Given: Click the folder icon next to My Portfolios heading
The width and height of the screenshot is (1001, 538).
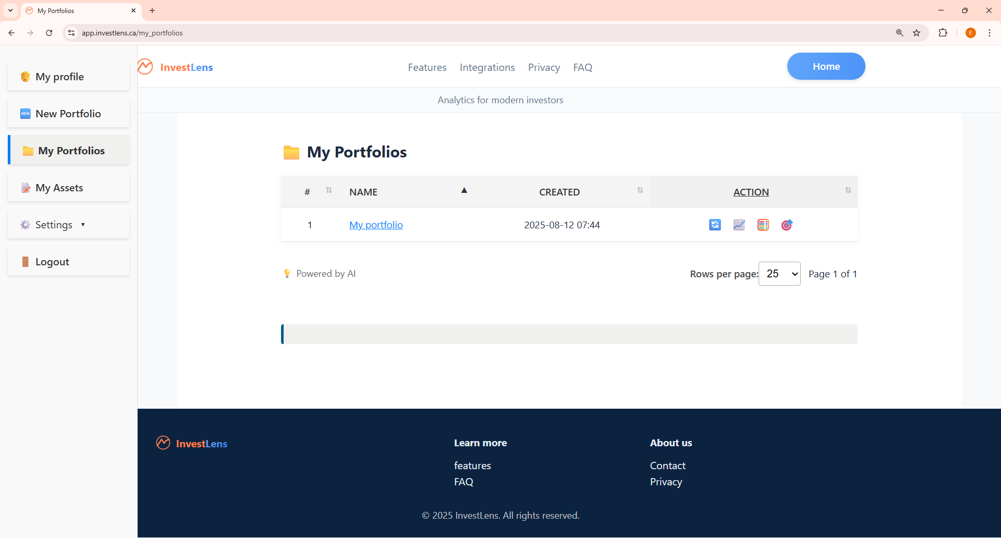Looking at the screenshot, I should (x=291, y=152).
